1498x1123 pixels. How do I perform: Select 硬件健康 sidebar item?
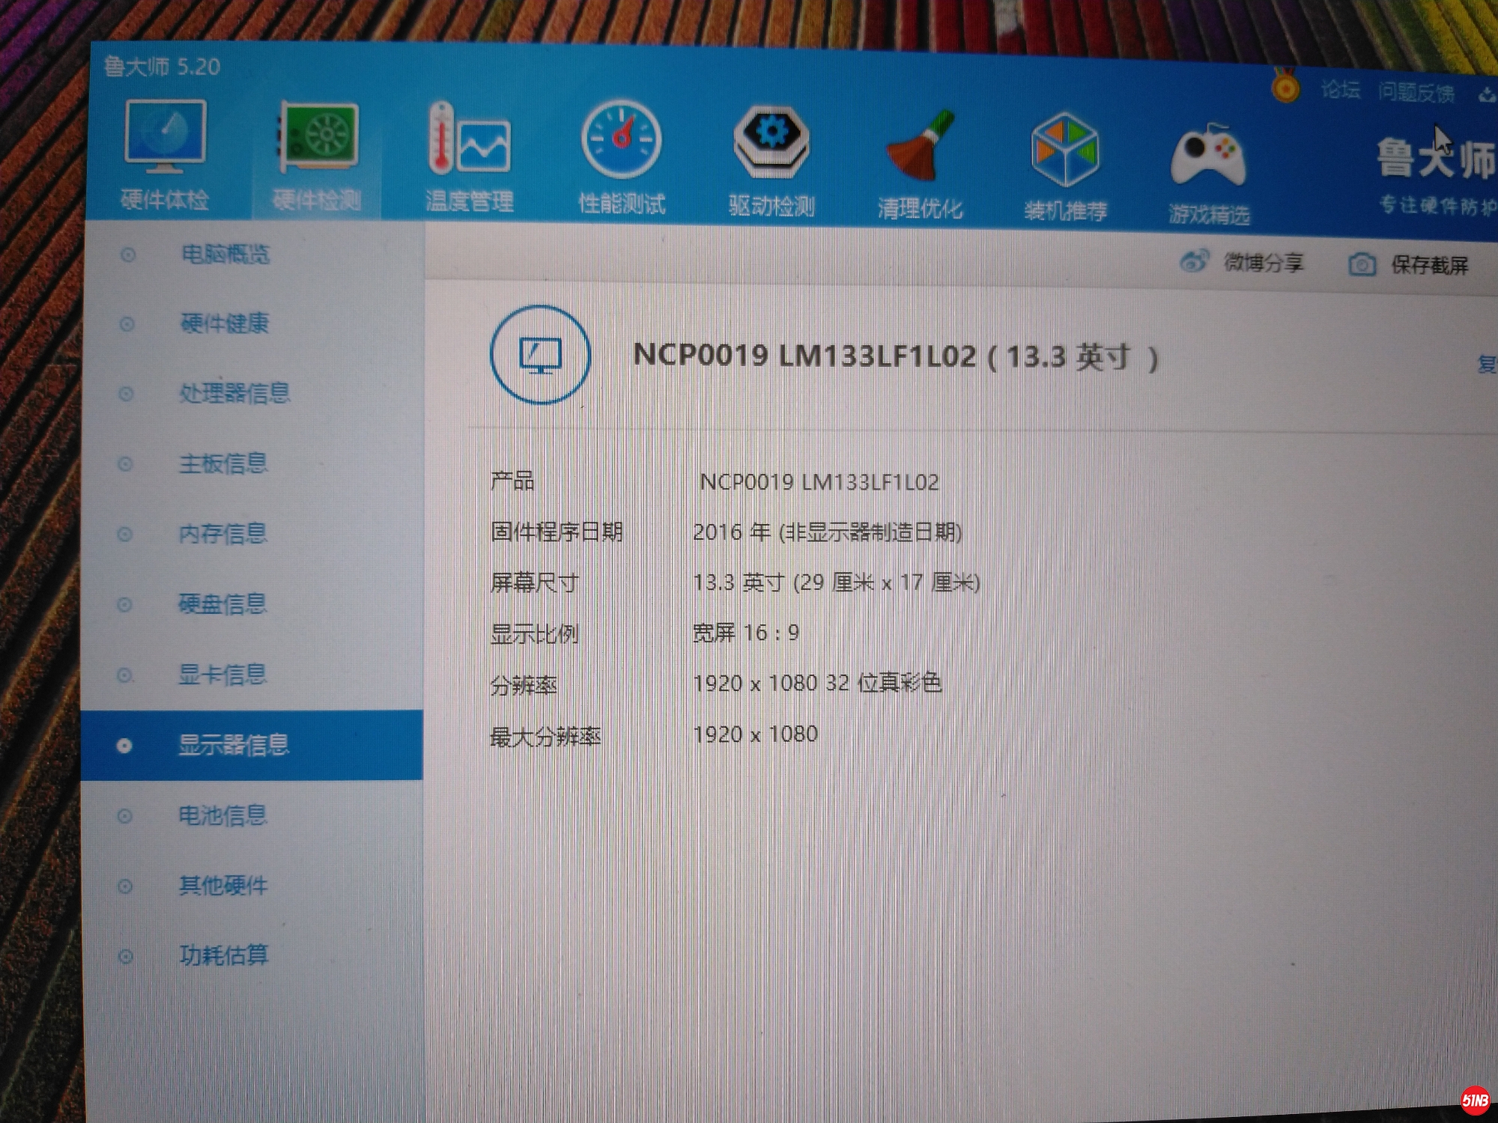click(224, 323)
